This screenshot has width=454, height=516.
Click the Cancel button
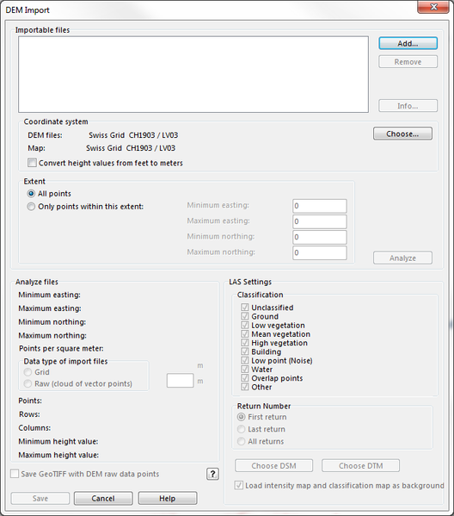pyautogui.click(x=103, y=498)
